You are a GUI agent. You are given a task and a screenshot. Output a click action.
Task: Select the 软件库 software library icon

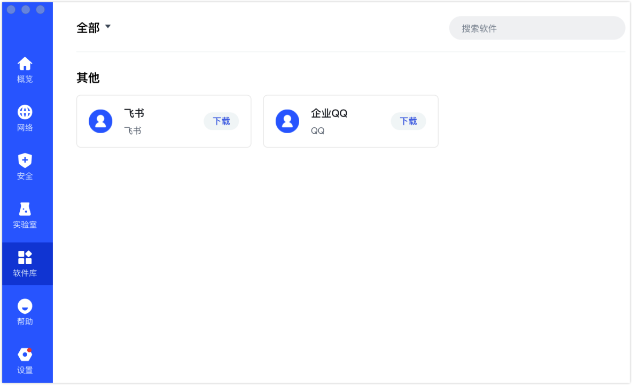25,257
